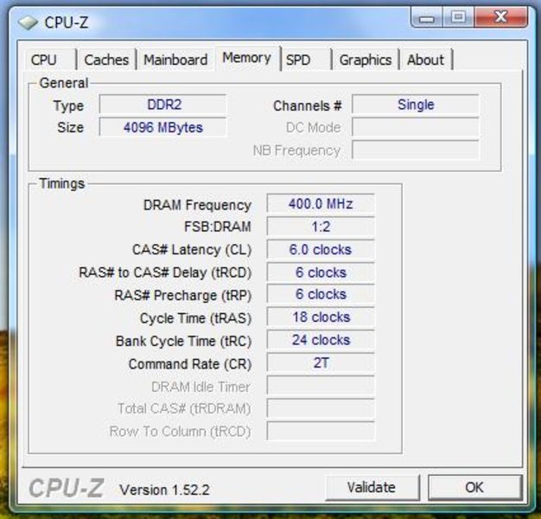Click the Memory tab
Viewport: 541px width, 519px height.
[x=247, y=58]
